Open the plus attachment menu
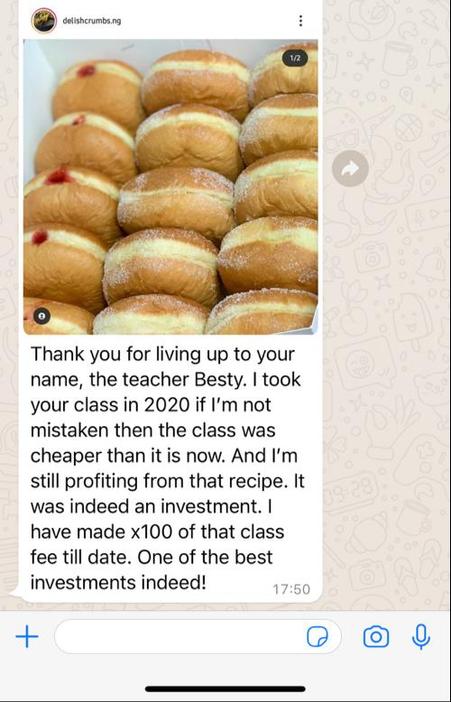The image size is (451, 702). click(x=27, y=636)
